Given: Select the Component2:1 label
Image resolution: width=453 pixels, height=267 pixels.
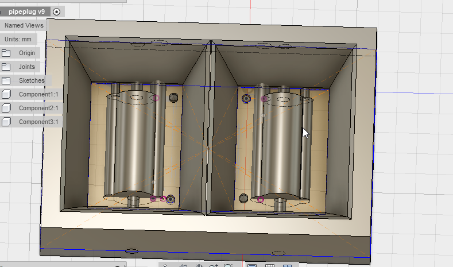Looking at the screenshot, I should coord(38,108).
